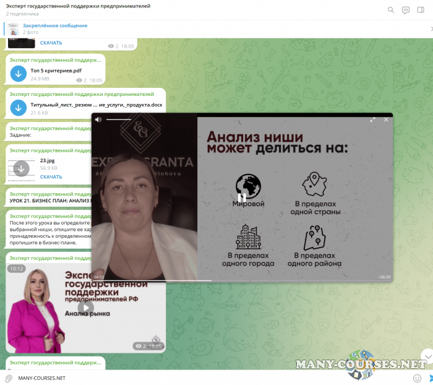Click СКАЧАТЬ link under 23.jpg
The width and height of the screenshot is (433, 385).
pyautogui.click(x=51, y=177)
